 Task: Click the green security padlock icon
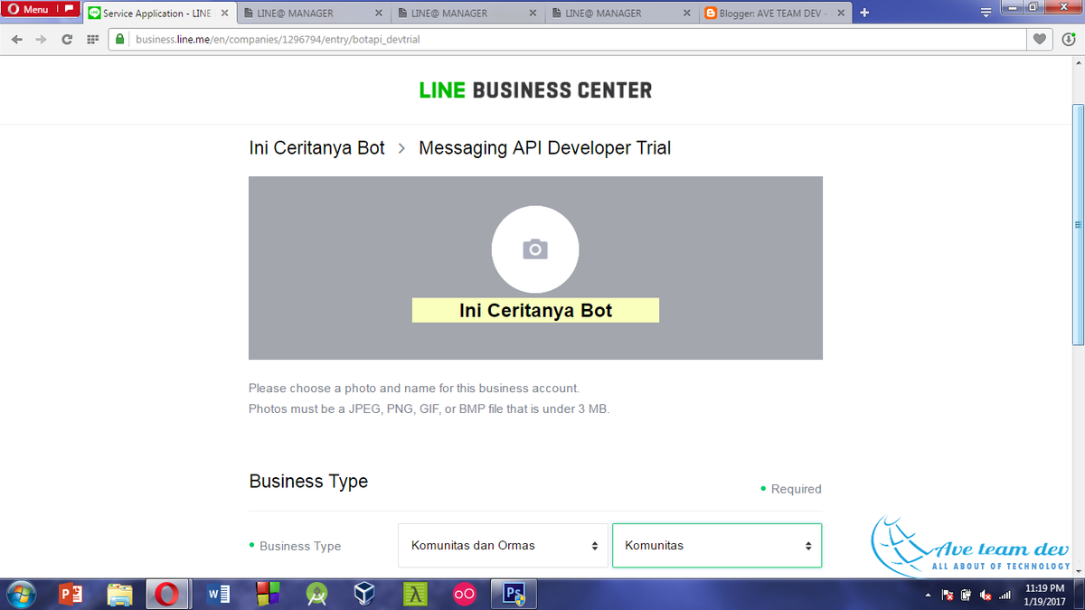[x=118, y=39]
